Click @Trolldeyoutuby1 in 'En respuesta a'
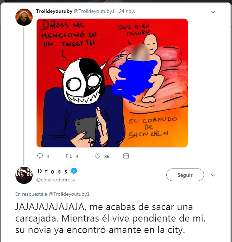The image size is (232, 242). coord(69,194)
